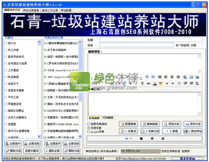The height and width of the screenshot is (162, 209).
Task: Click the superscript icon
Action: [167, 83]
